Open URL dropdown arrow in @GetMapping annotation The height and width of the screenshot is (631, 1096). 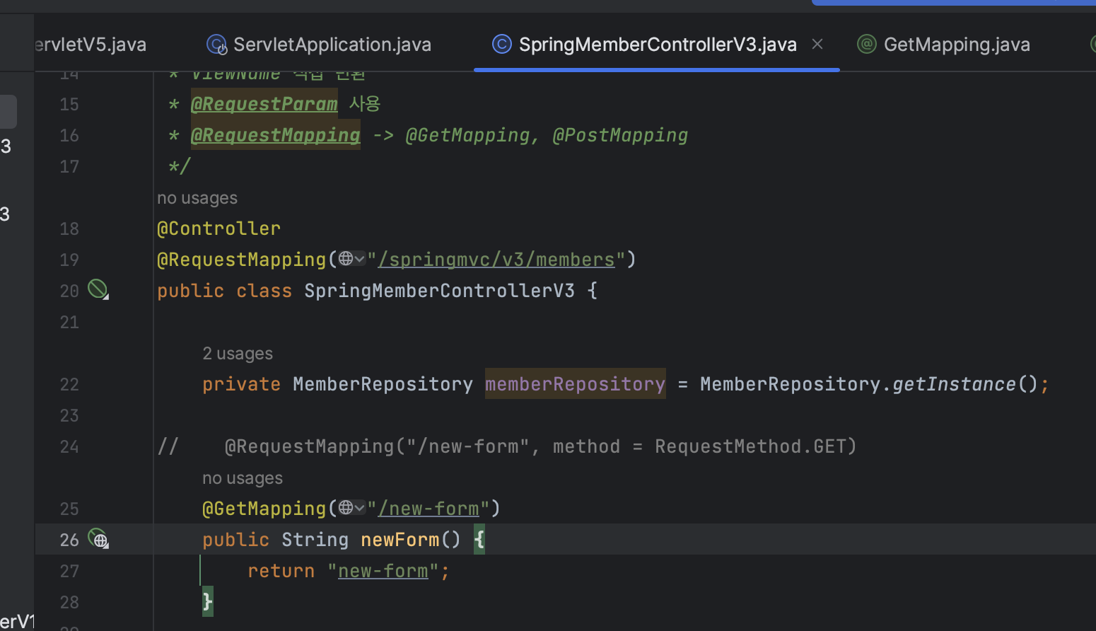click(360, 509)
